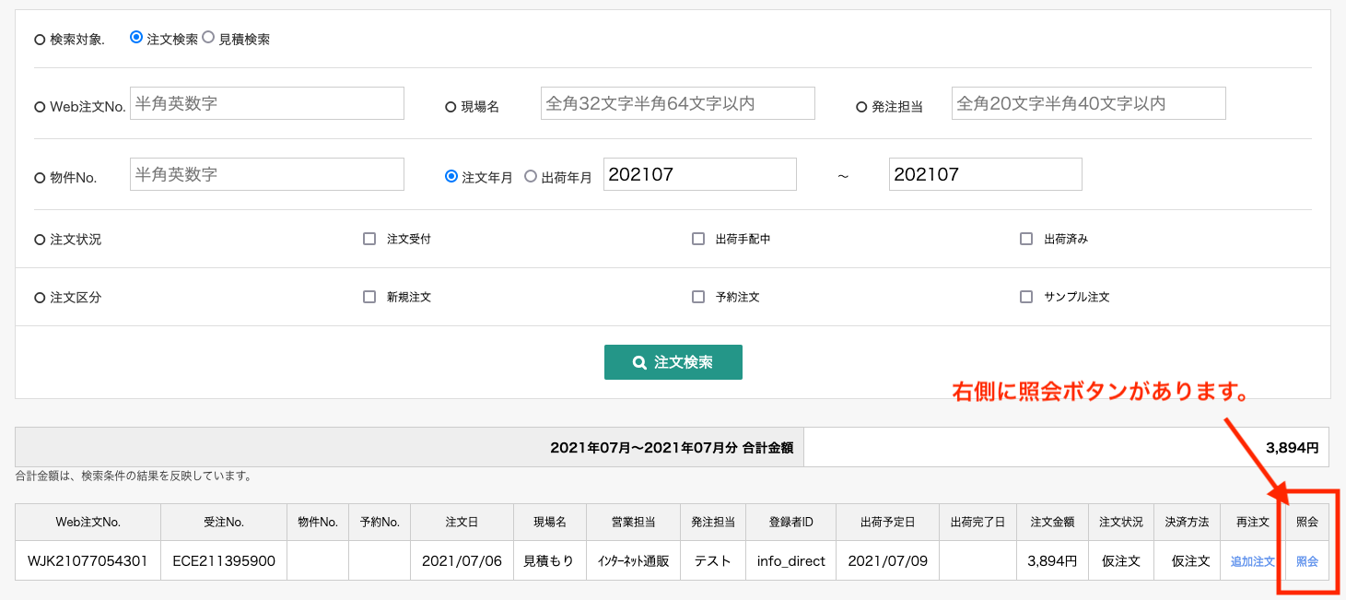This screenshot has width=1346, height=600.
Task: Click the magnifier icon on the search button
Action: 639,363
